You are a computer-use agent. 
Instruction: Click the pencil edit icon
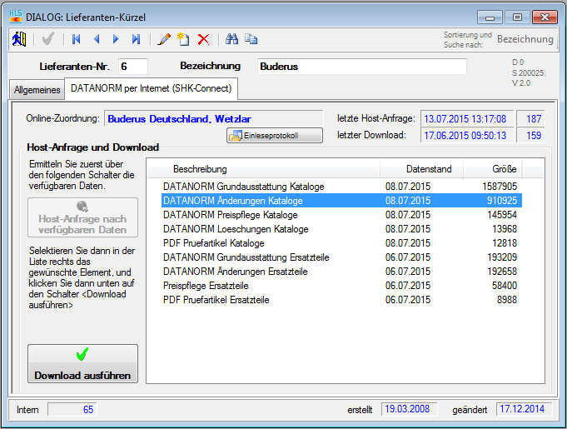pyautogui.click(x=163, y=39)
